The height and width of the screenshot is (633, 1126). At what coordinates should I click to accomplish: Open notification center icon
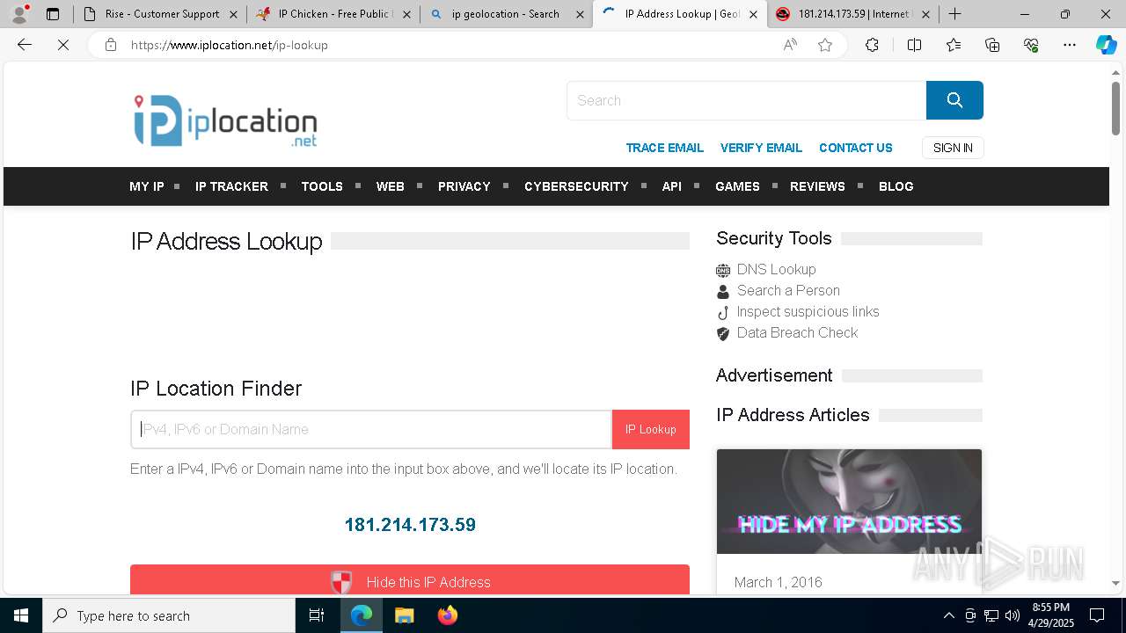pos(1097,615)
